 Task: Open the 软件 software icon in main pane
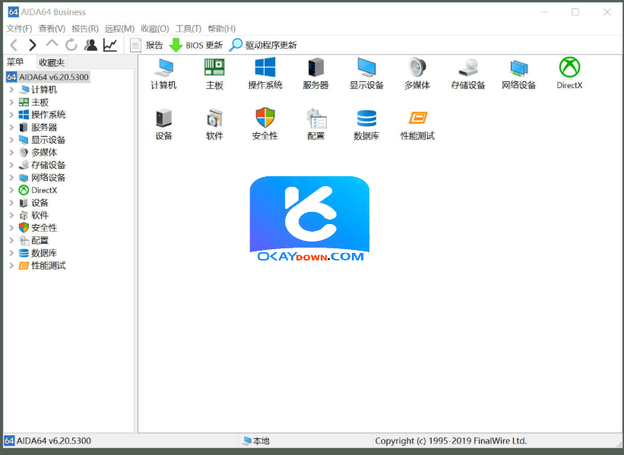[x=214, y=125]
